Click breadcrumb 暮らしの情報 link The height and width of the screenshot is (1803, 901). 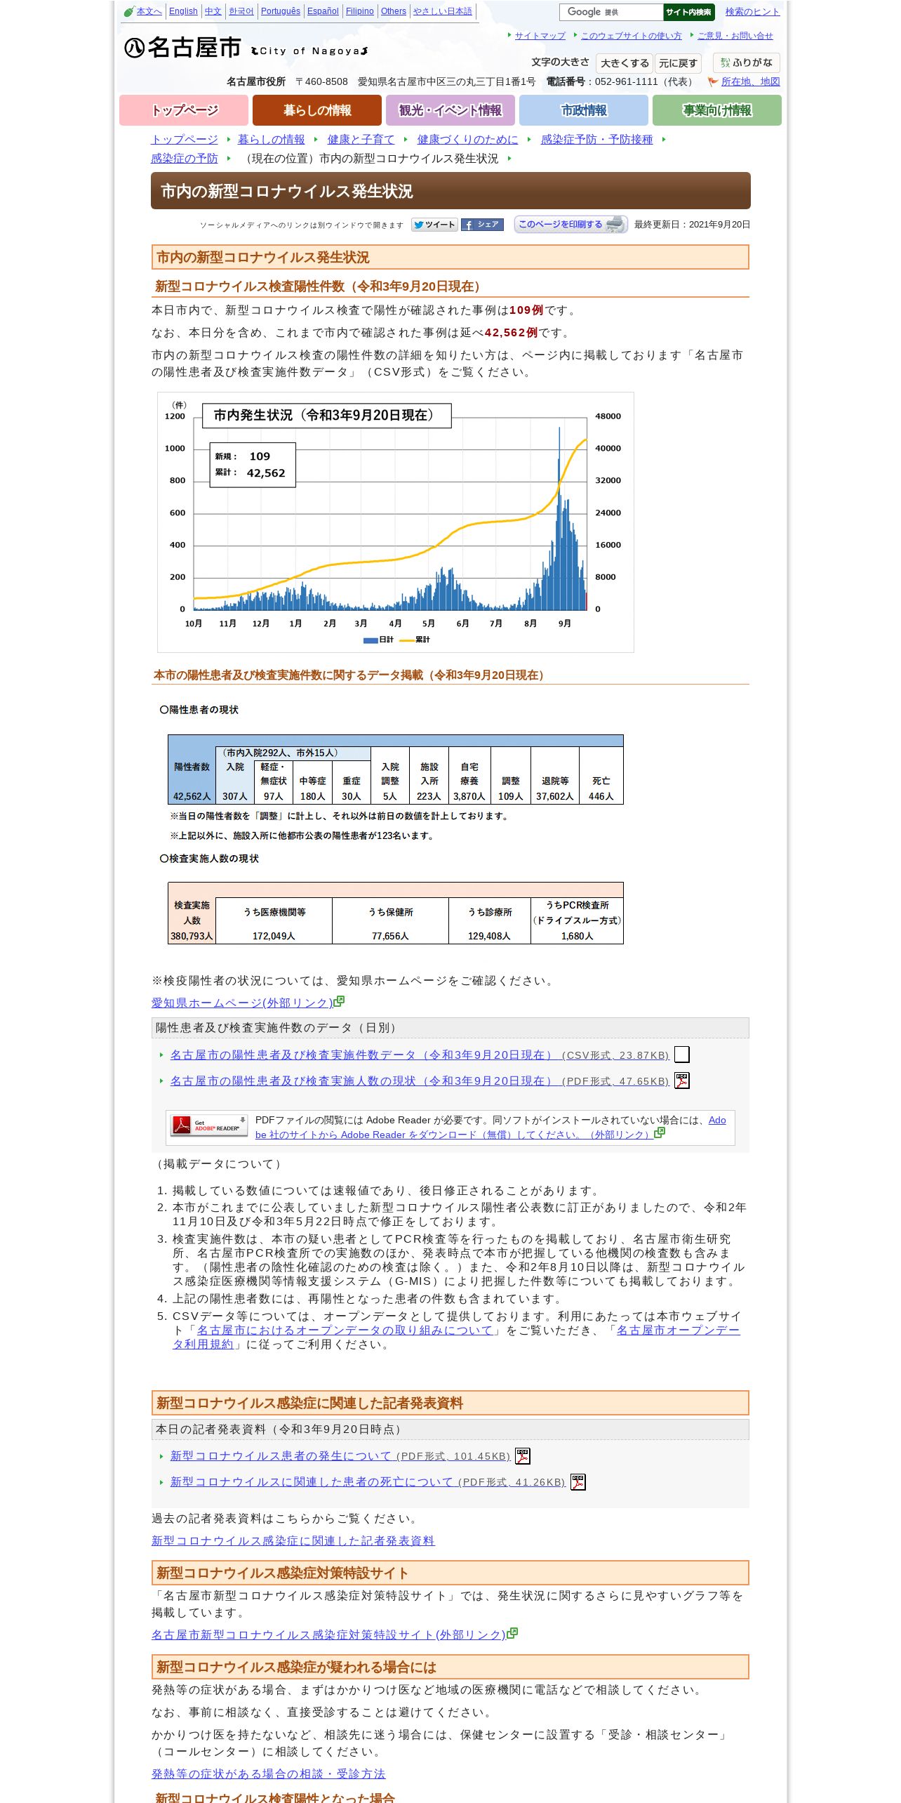(x=272, y=140)
